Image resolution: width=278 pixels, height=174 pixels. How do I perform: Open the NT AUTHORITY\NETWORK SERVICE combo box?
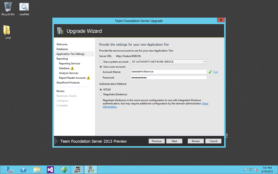pyautogui.click(x=169, y=62)
